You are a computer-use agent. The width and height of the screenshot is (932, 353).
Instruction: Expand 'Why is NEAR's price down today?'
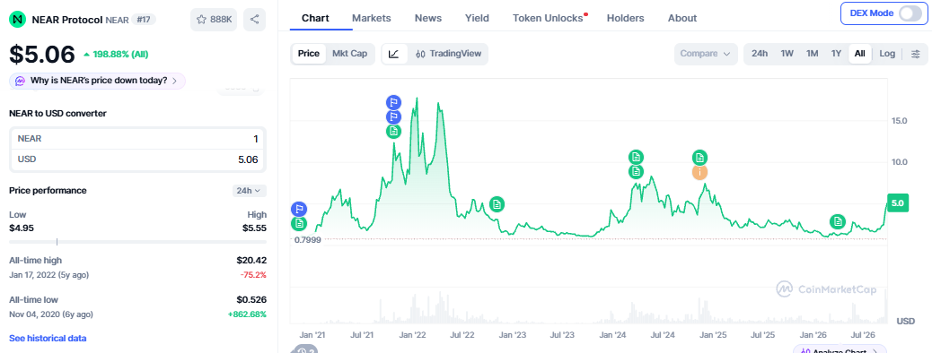click(x=97, y=81)
